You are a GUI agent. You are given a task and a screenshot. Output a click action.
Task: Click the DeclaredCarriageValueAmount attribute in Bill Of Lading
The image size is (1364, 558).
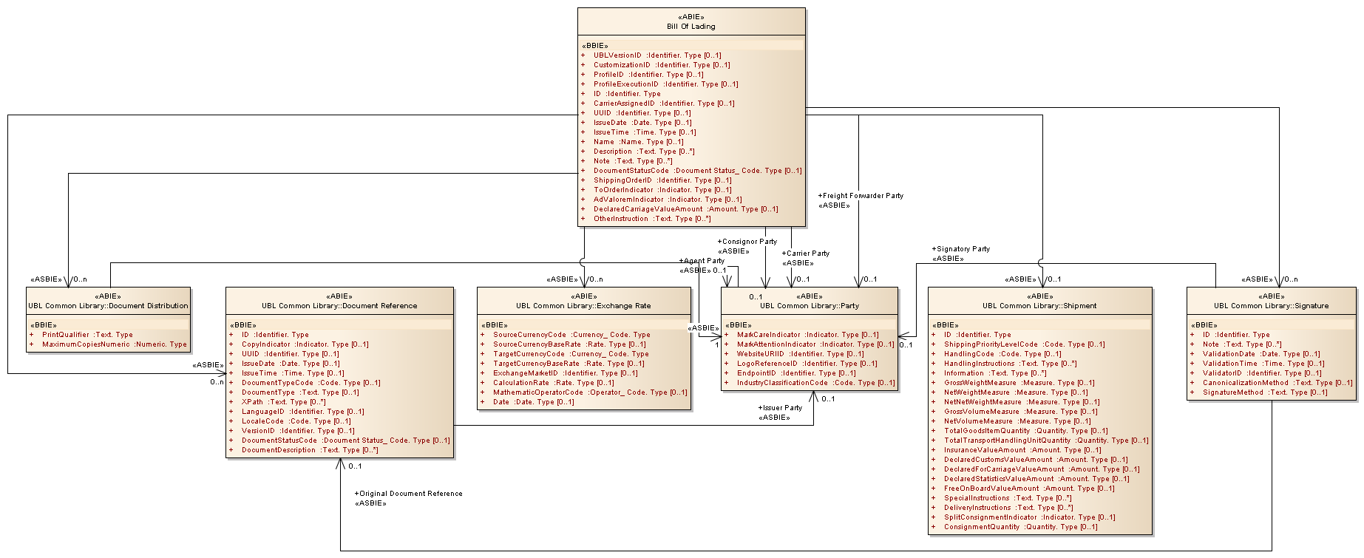(685, 209)
